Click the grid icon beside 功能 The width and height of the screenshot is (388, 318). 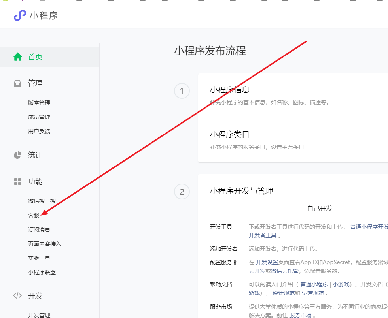17,182
